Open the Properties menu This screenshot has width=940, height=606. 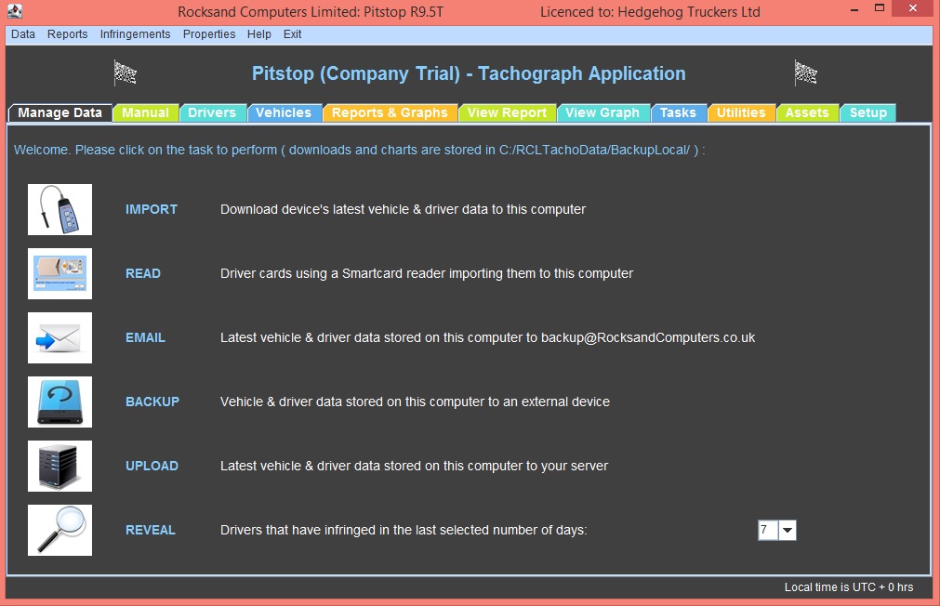click(x=208, y=34)
